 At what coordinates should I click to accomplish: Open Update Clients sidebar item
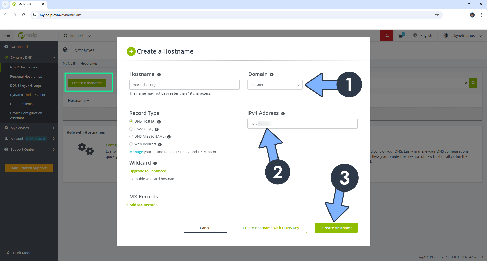pos(21,104)
